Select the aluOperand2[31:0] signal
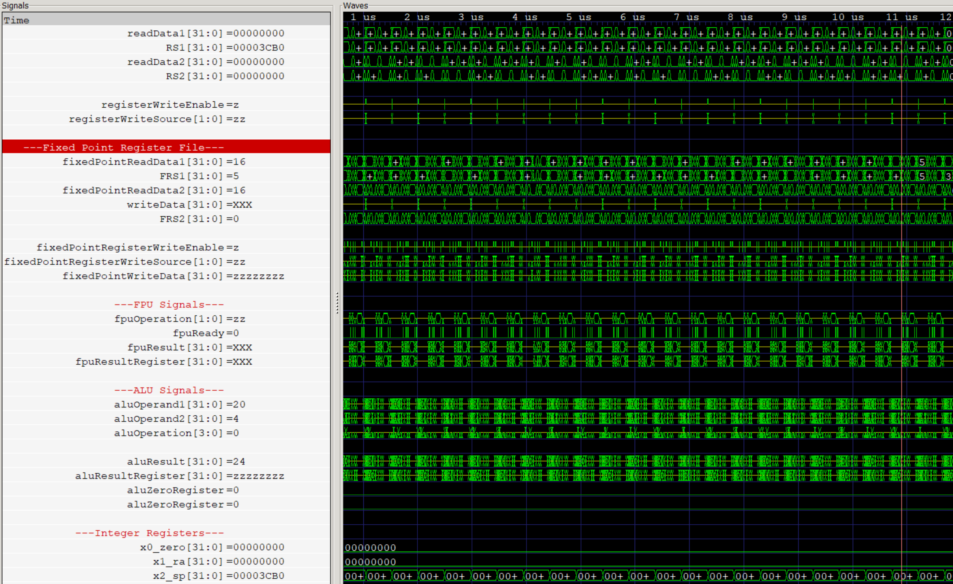 click(167, 419)
